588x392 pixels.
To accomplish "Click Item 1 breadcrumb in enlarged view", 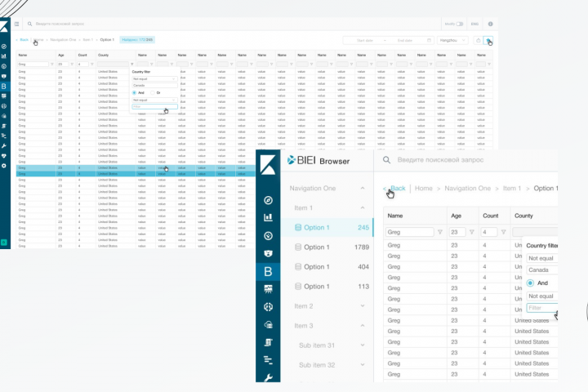I will (x=512, y=189).
